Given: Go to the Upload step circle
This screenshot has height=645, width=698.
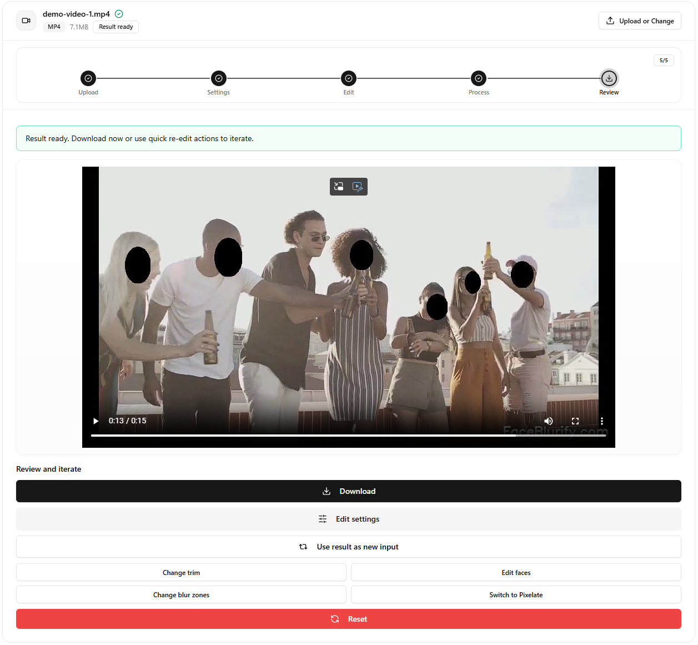Looking at the screenshot, I should [x=88, y=78].
